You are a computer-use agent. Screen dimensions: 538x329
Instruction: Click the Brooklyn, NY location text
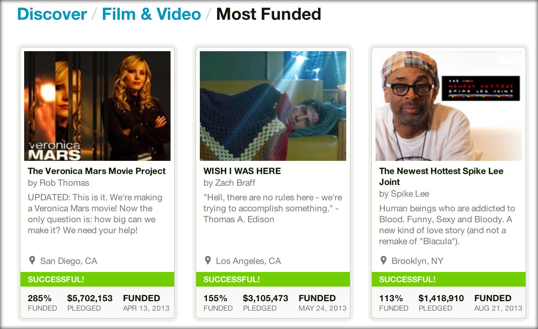[417, 261]
